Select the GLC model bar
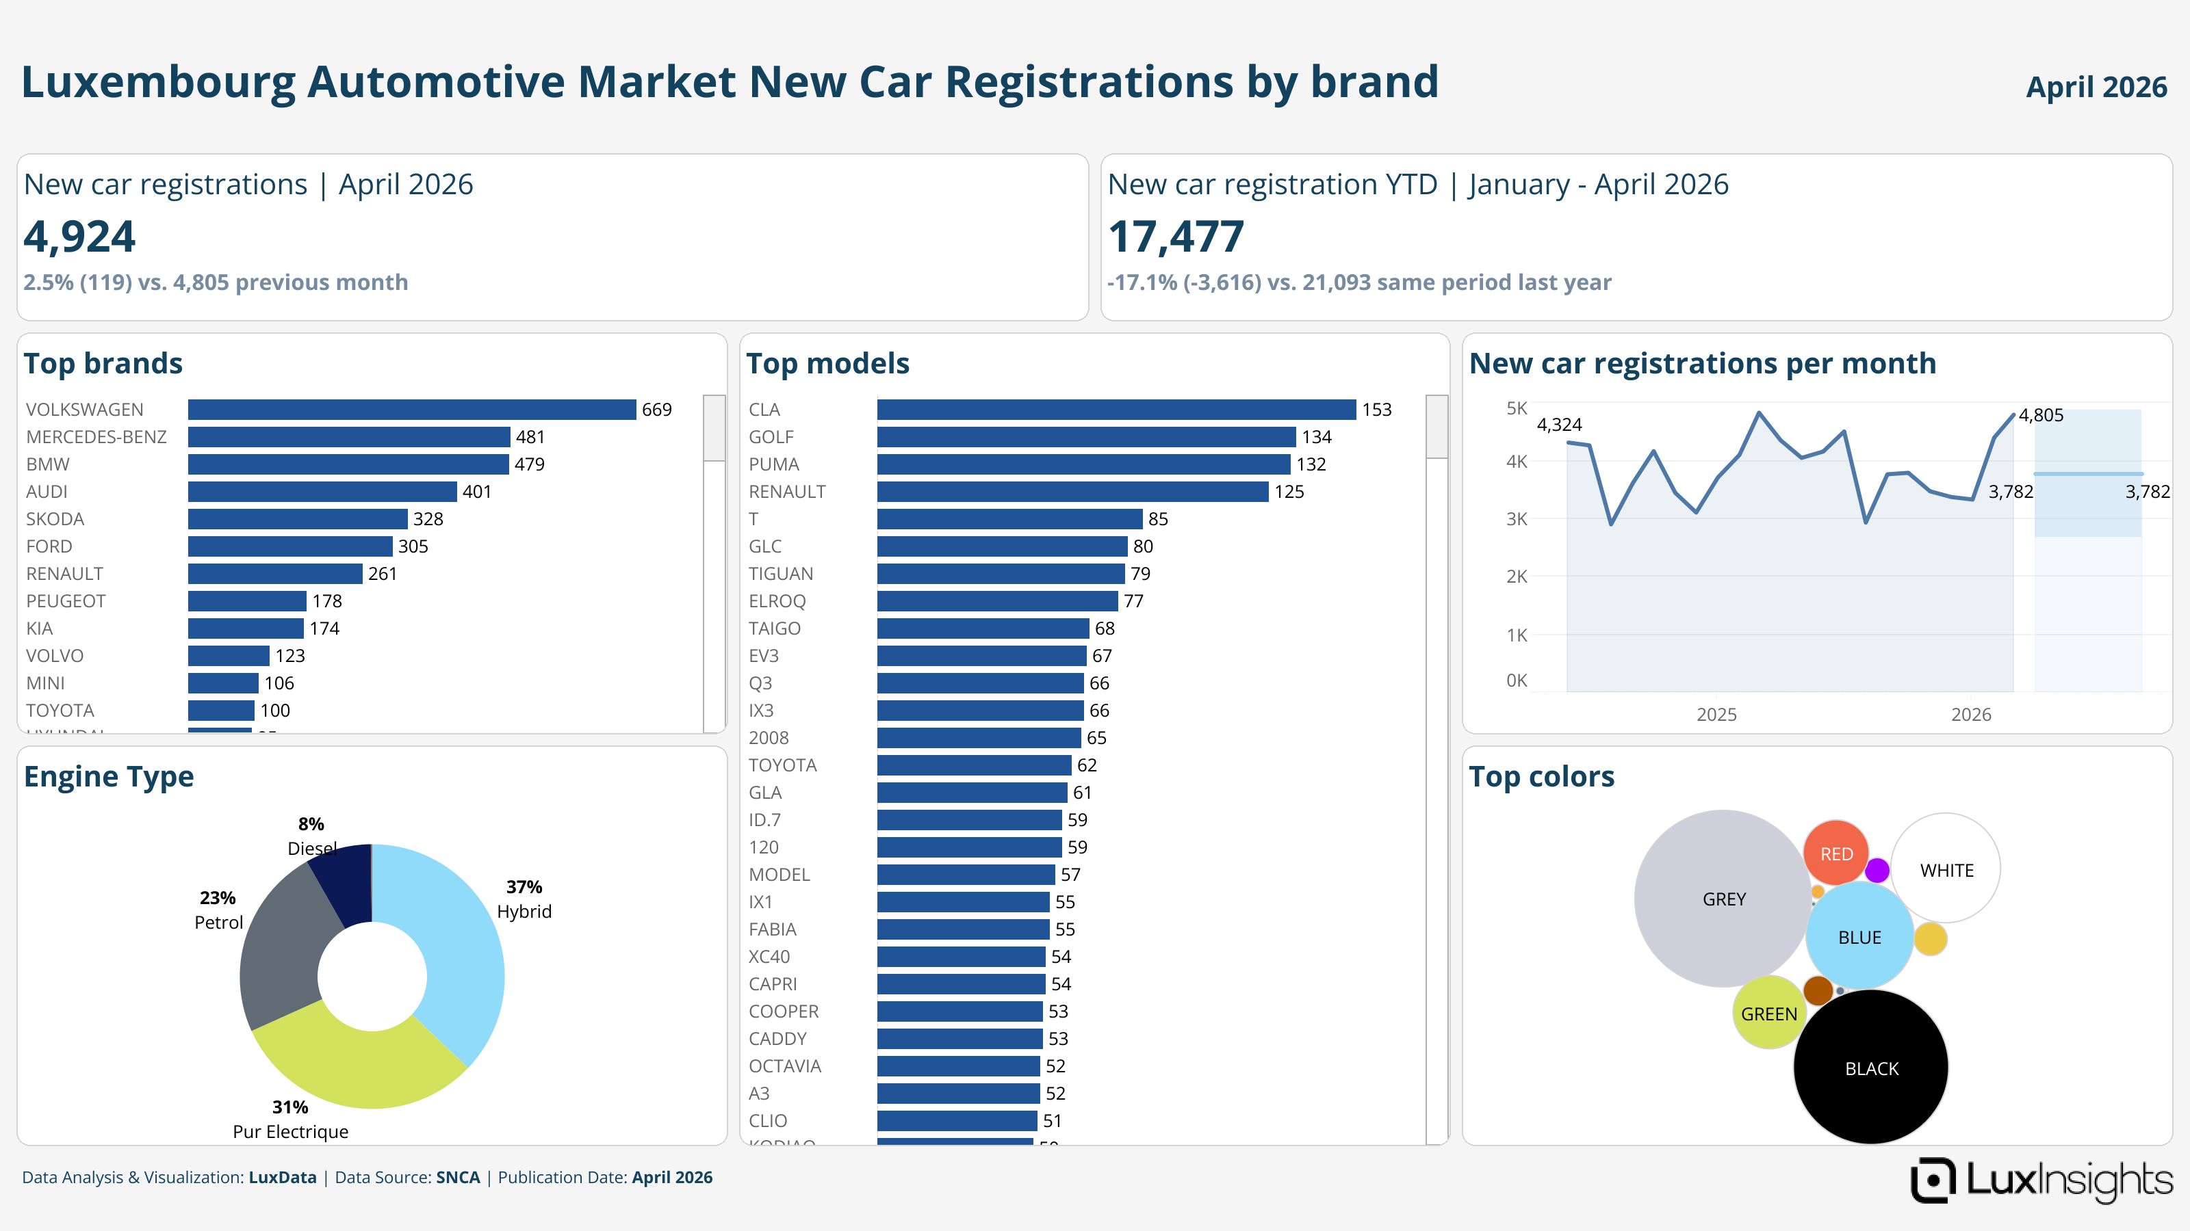This screenshot has width=2190, height=1231. (x=1003, y=546)
